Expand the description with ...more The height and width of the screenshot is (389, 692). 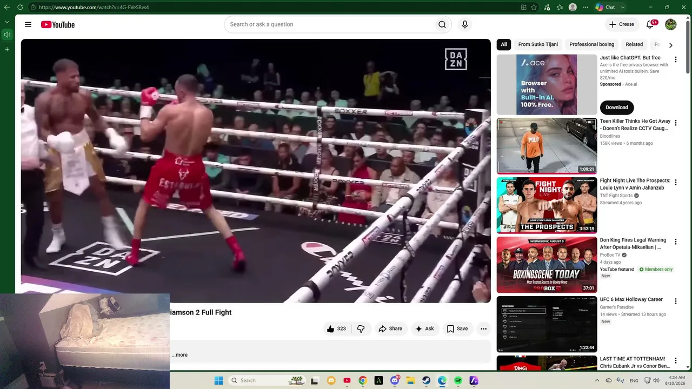(x=179, y=355)
